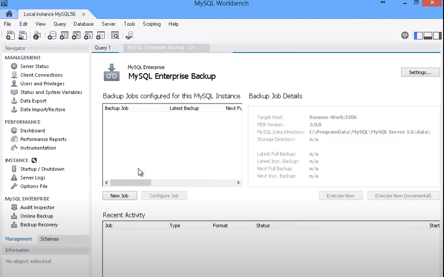Click the MySQL Enterprise Backup tape icon
The image size is (444, 277).
[x=112, y=73]
